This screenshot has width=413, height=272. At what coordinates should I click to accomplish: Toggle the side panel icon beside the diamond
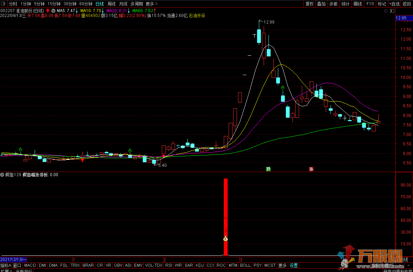coord(392,11)
